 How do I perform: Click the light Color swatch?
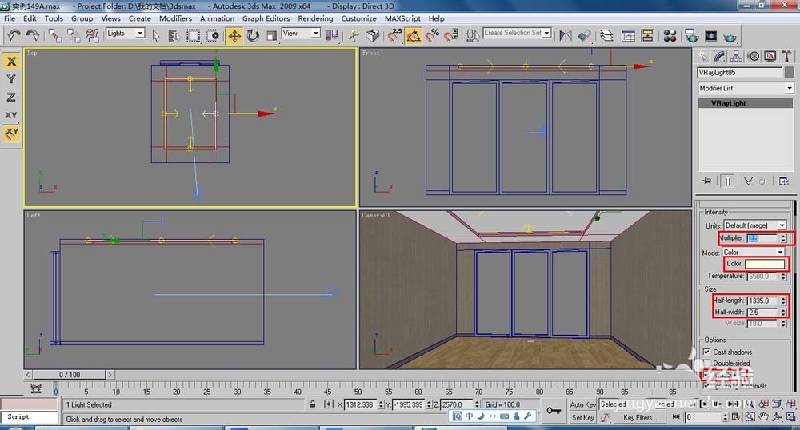pyautogui.click(x=764, y=264)
